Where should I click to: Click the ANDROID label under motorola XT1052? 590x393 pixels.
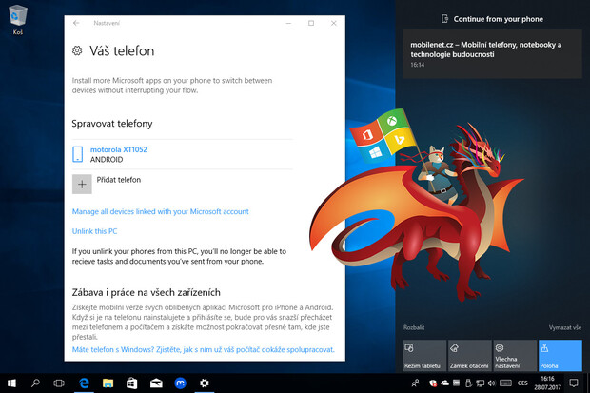coord(107,160)
